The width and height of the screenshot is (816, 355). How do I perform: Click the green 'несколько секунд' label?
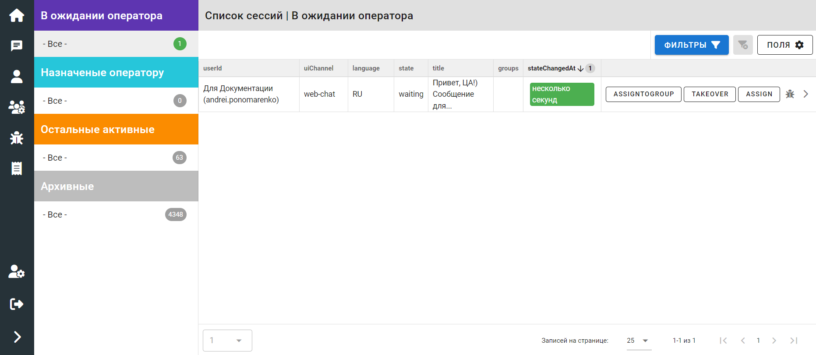[562, 94]
